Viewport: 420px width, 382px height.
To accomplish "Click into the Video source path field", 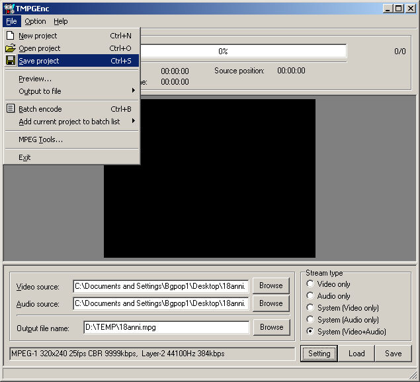I will pos(161,286).
